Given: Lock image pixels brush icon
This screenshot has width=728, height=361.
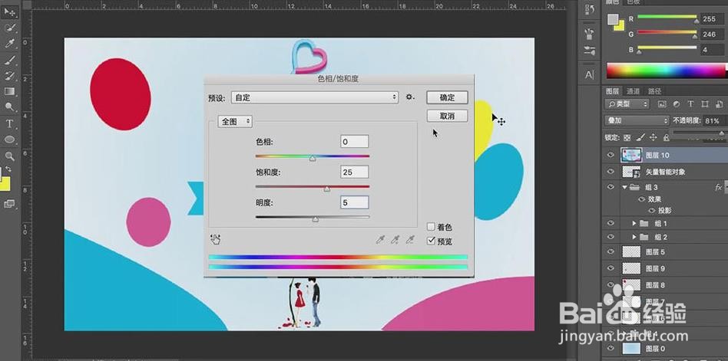Looking at the screenshot, I should [x=640, y=137].
